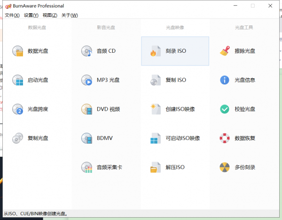Open the 文件(X) menu
Screen dimensions: 282x220
[x=12, y=16]
